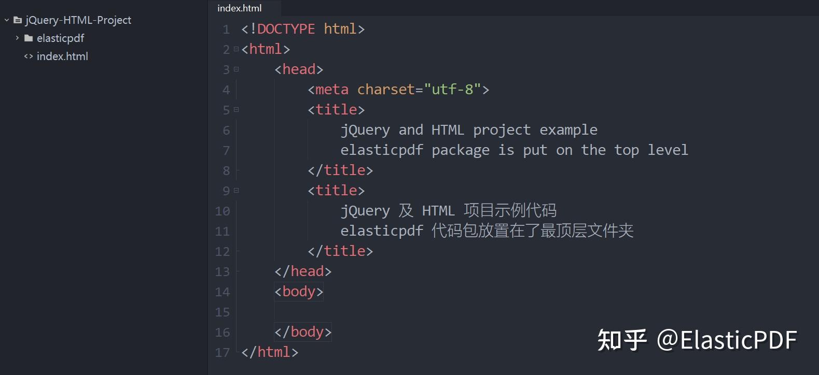Image resolution: width=819 pixels, height=375 pixels.
Task: Select elasticpdf folder name in tree
Action: 60,38
